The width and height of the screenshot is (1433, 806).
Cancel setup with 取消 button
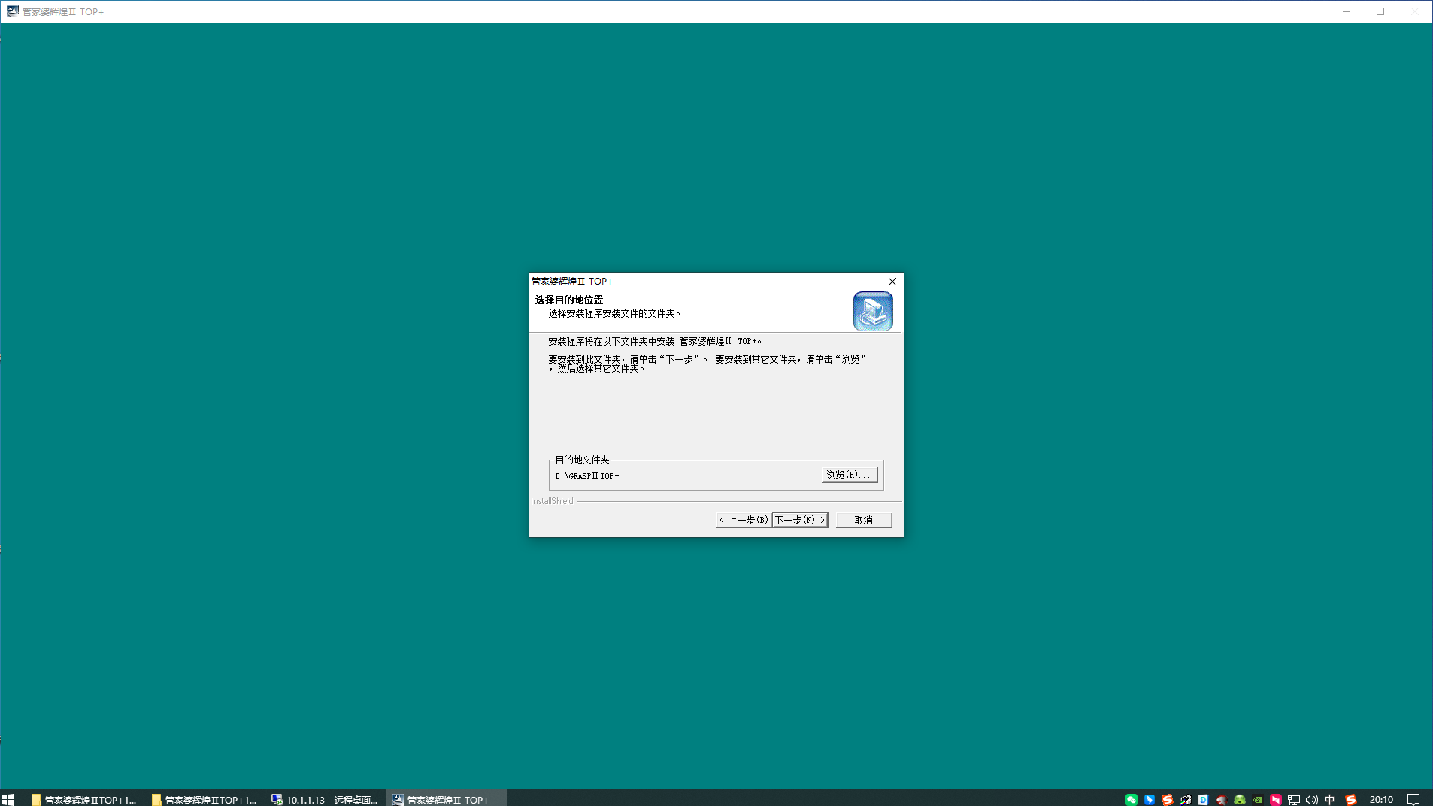[863, 520]
